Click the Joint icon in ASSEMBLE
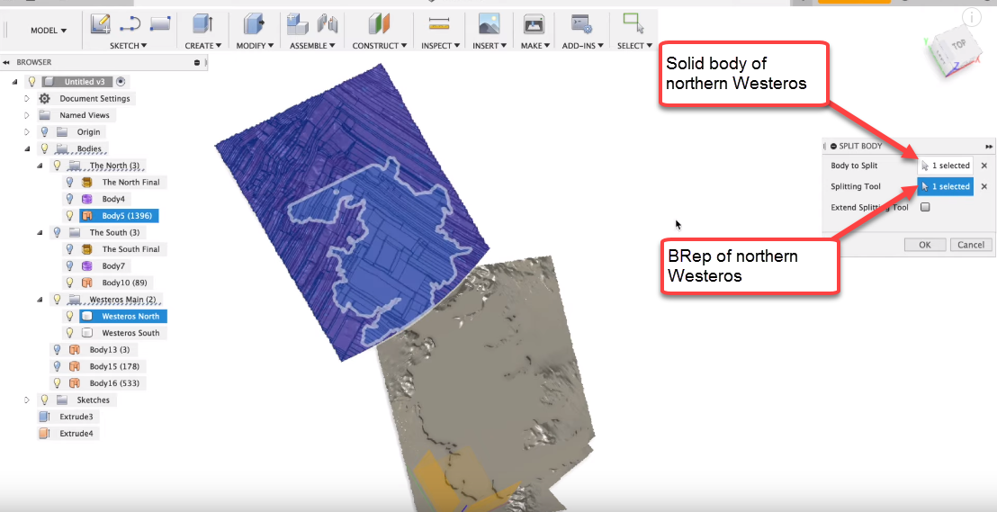Viewport: 997px width, 512px height. pos(327,24)
